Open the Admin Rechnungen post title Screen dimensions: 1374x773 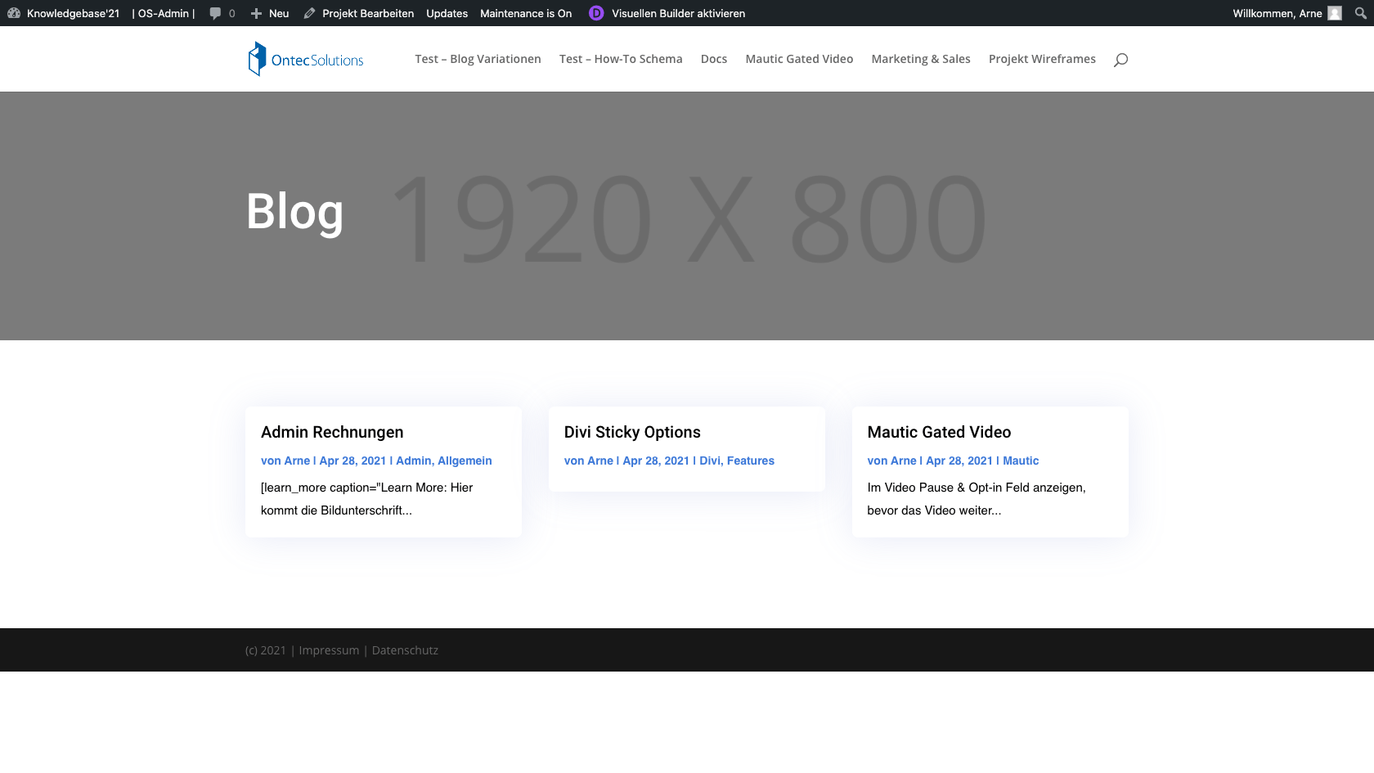tap(332, 432)
